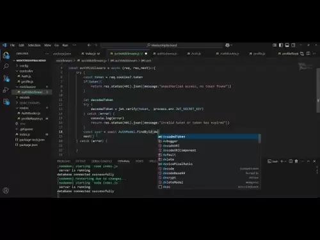The image size is (320, 240).
Task: Click the Customize Layout icon
Action: (275, 45)
